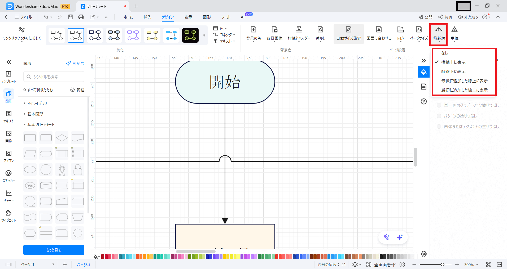This screenshot has width=507, height=269.
Task: Open テンプレート panel in sidebar
Action: pyautogui.click(x=8, y=77)
